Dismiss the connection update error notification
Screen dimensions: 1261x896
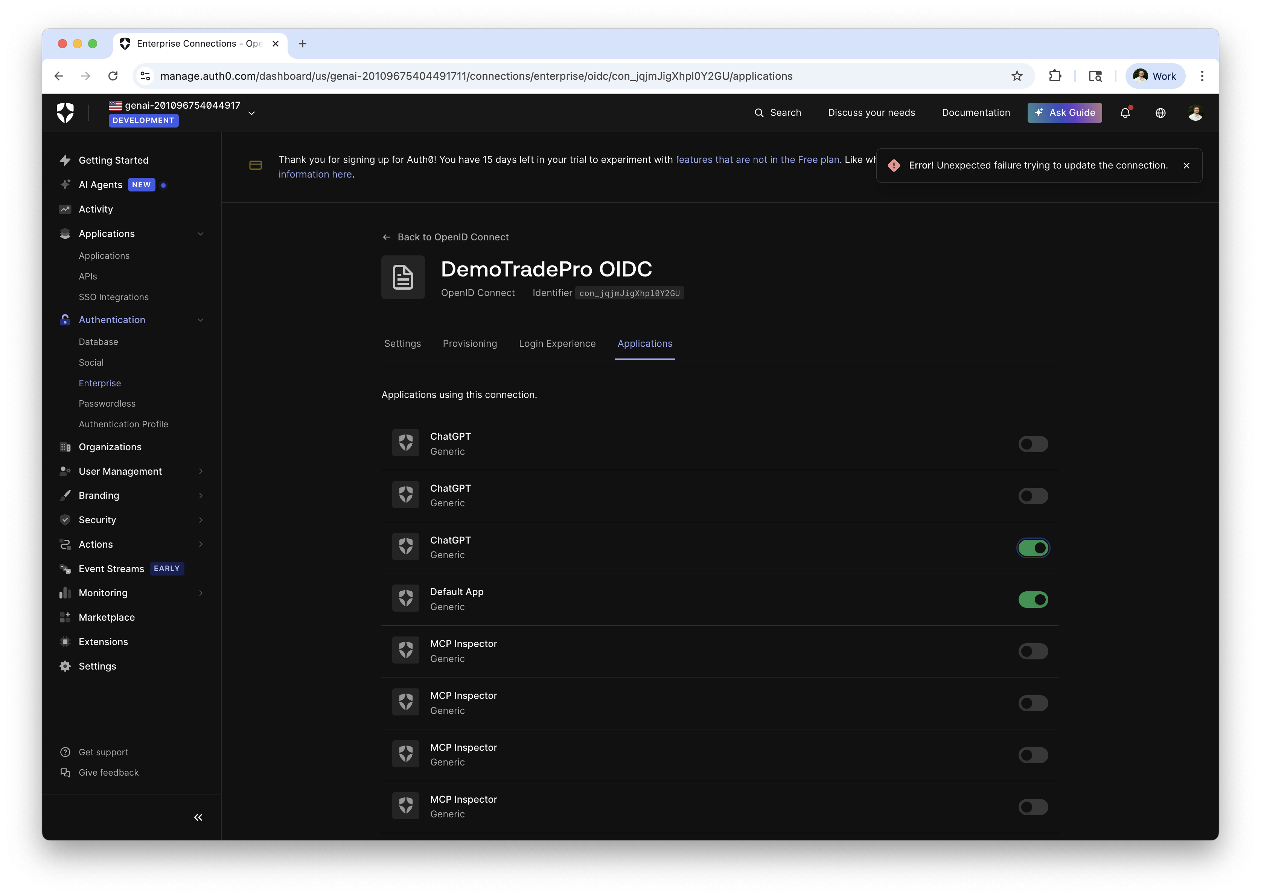pos(1187,165)
